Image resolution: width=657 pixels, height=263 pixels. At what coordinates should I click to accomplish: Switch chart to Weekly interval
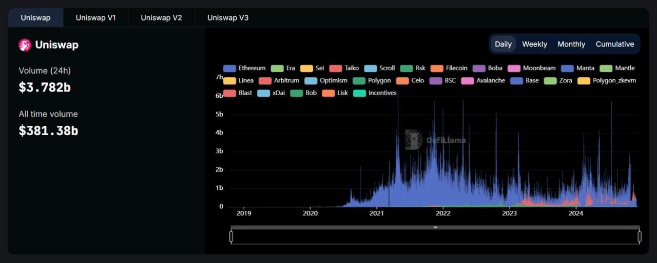click(534, 44)
